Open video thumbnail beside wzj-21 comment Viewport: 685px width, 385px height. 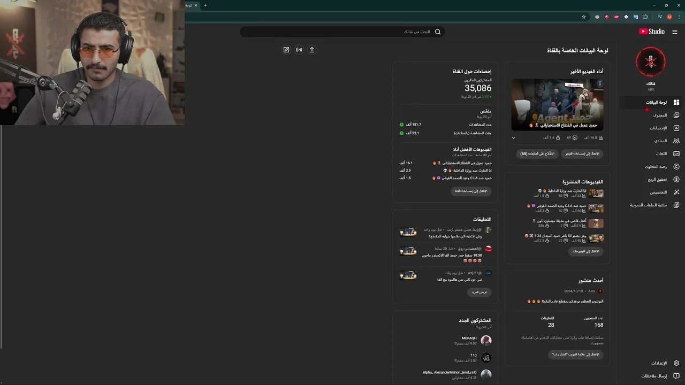(x=408, y=275)
